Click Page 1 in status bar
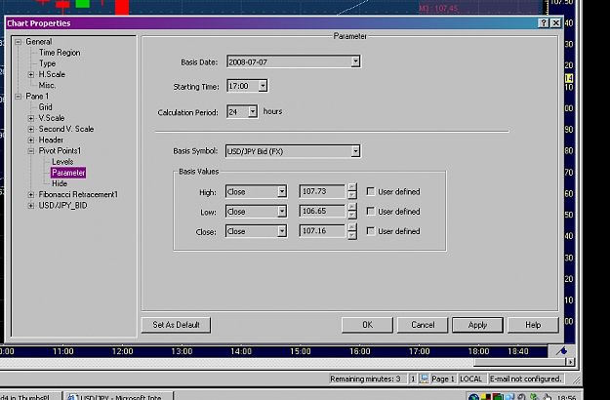 (443, 379)
